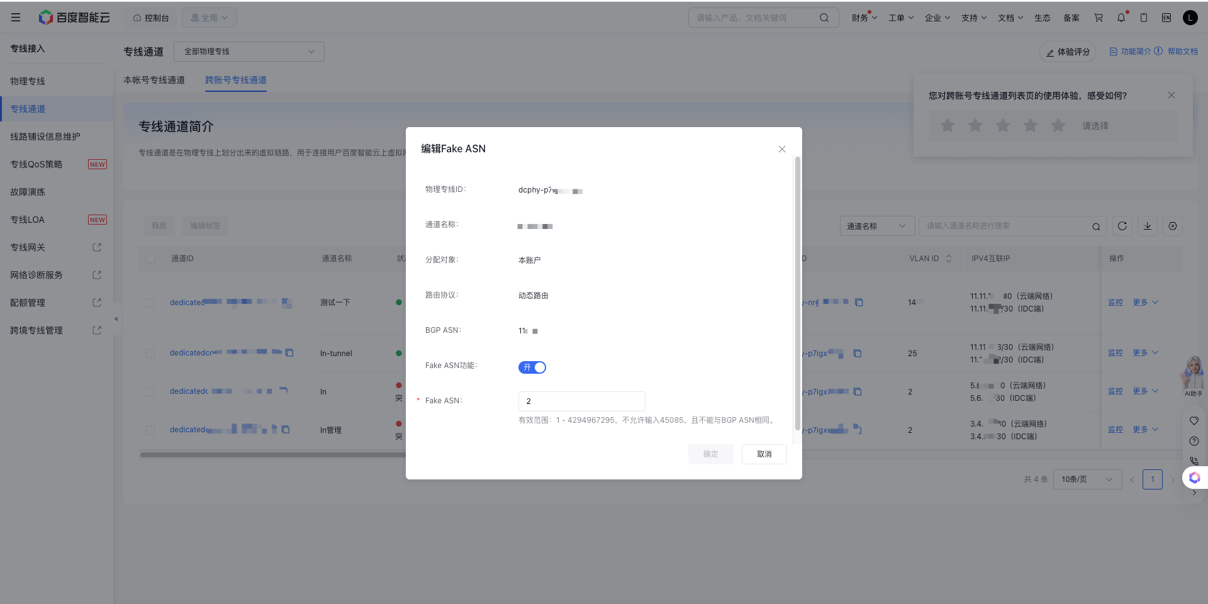
Task: Click the dialog vertical scrollbar
Action: 798,293
